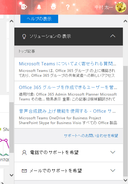Click the envelope icon for mail support
This screenshot has width=128, height=184.
pyautogui.click(x=24, y=171)
